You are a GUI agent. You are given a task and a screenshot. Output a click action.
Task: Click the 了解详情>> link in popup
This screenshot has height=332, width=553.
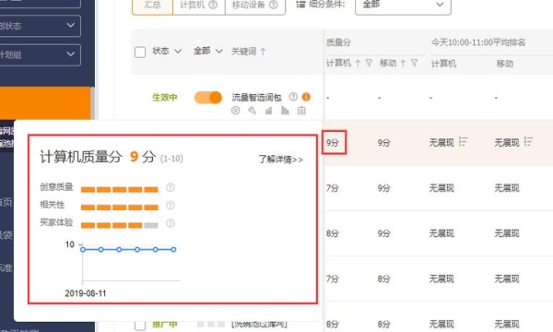(281, 160)
